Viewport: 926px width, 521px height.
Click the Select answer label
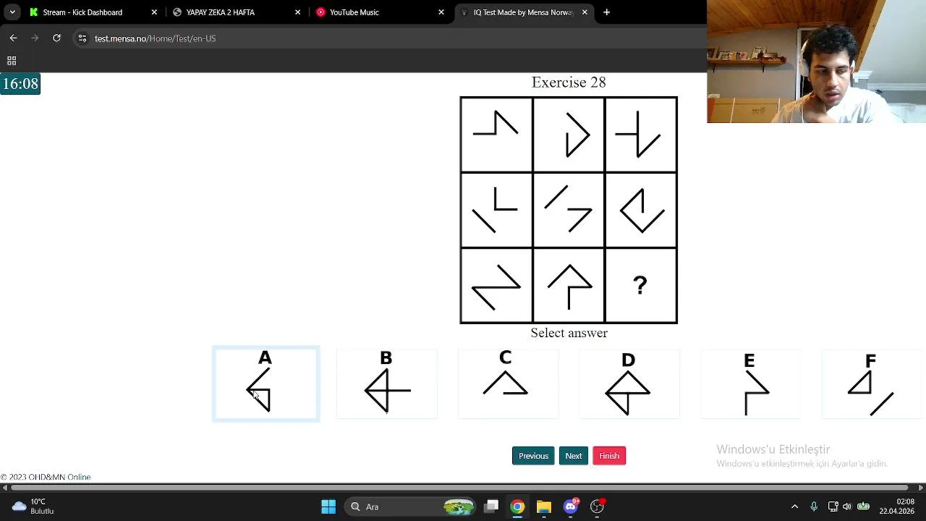569,333
